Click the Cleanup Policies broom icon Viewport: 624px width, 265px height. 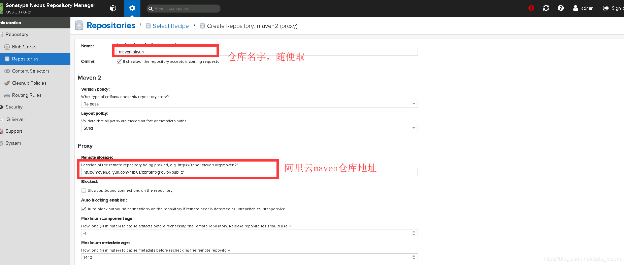click(7, 83)
